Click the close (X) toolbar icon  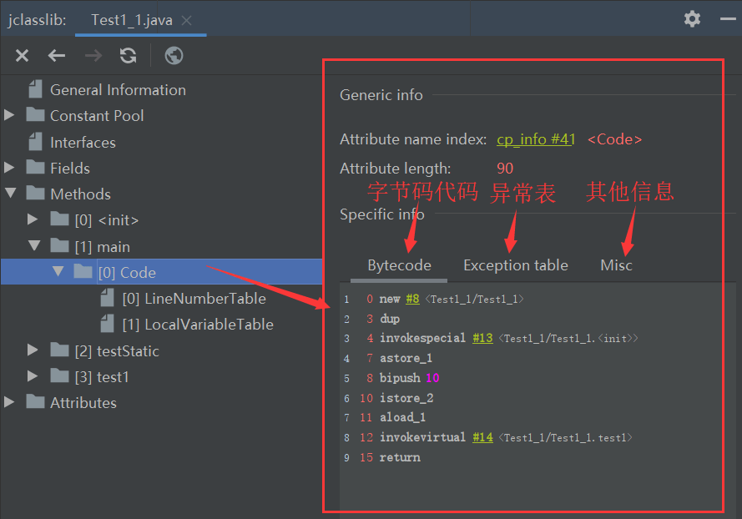(22, 56)
